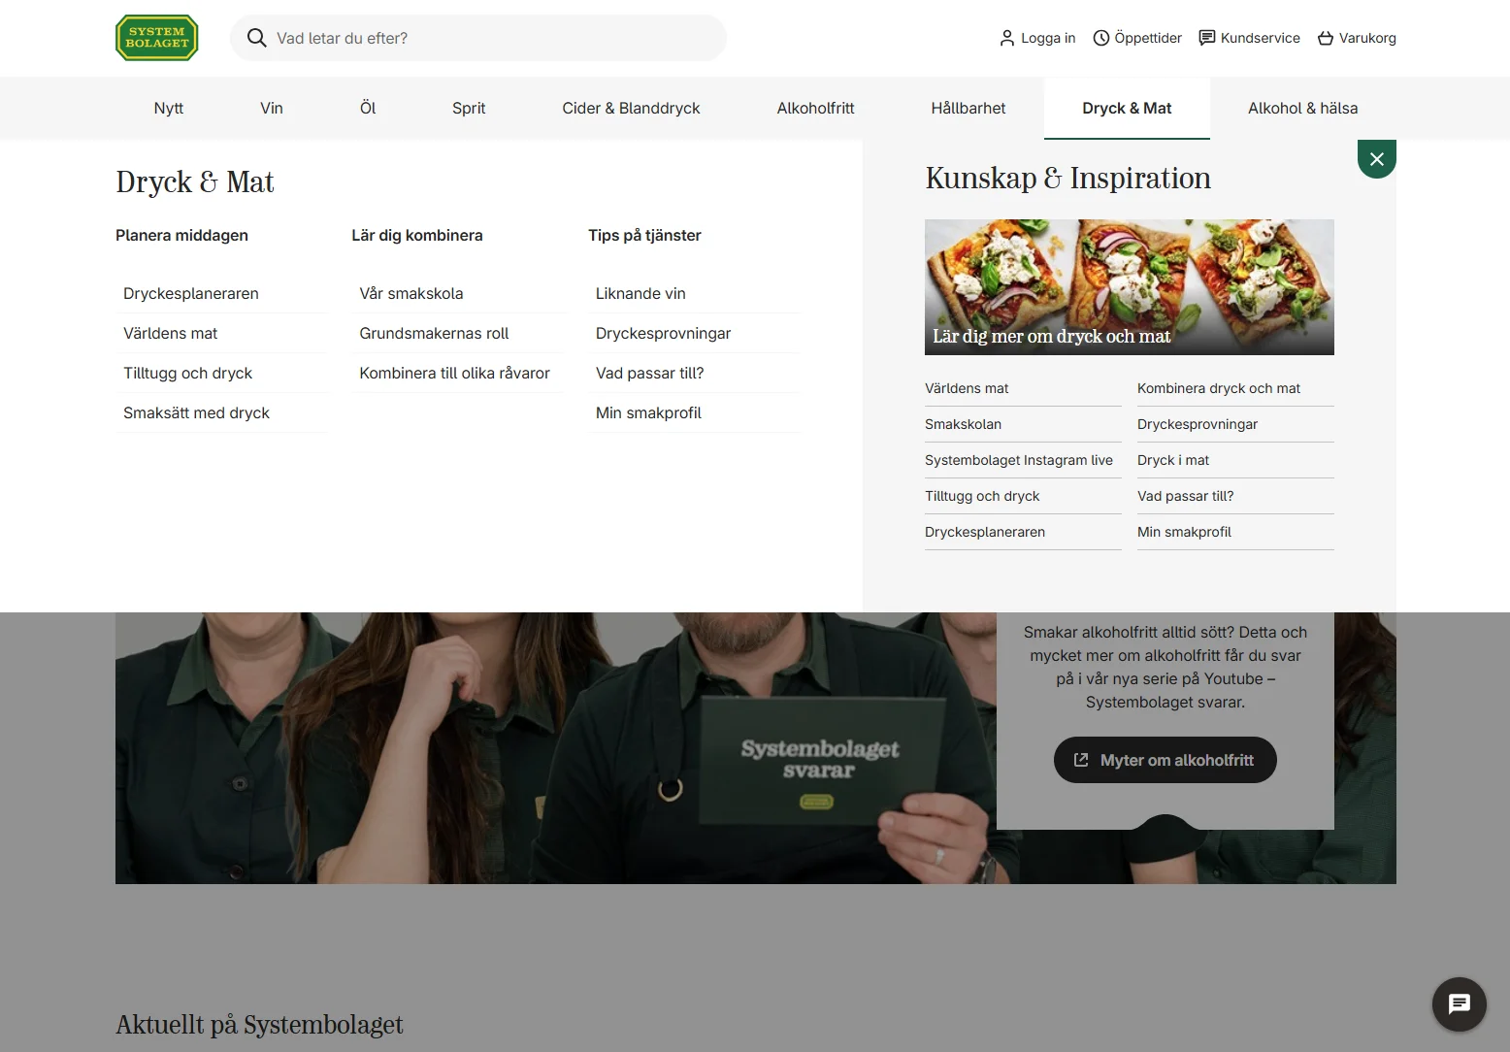Open the Cider & Blanddryck menu

pyautogui.click(x=631, y=108)
